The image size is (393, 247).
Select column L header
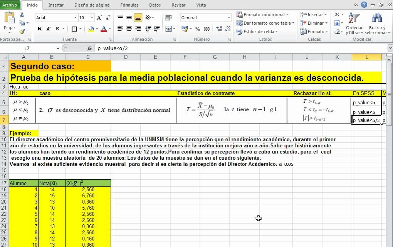pos(367,57)
